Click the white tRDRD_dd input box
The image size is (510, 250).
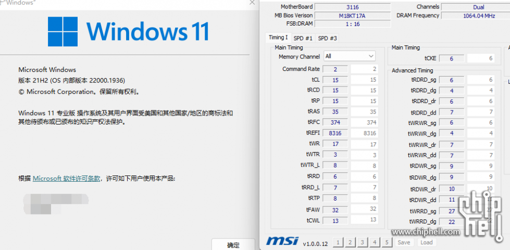481,112
